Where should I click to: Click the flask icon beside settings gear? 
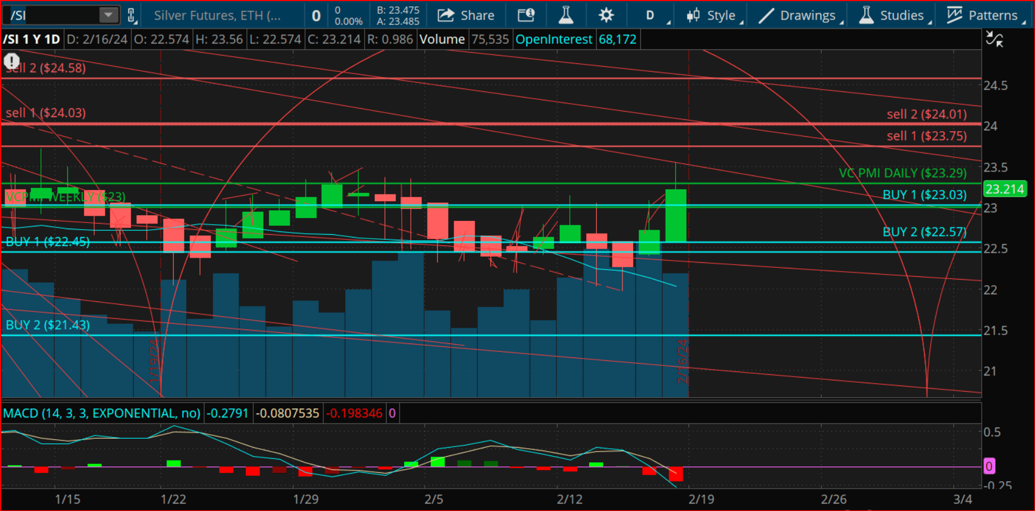point(566,15)
